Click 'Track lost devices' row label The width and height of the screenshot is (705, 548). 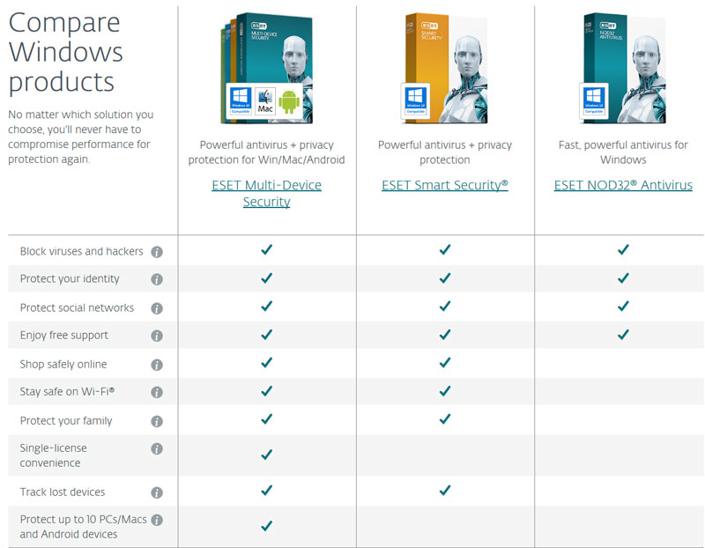[x=63, y=492]
